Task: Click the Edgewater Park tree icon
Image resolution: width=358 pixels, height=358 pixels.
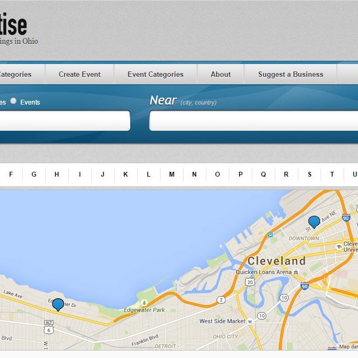Action: [144, 303]
